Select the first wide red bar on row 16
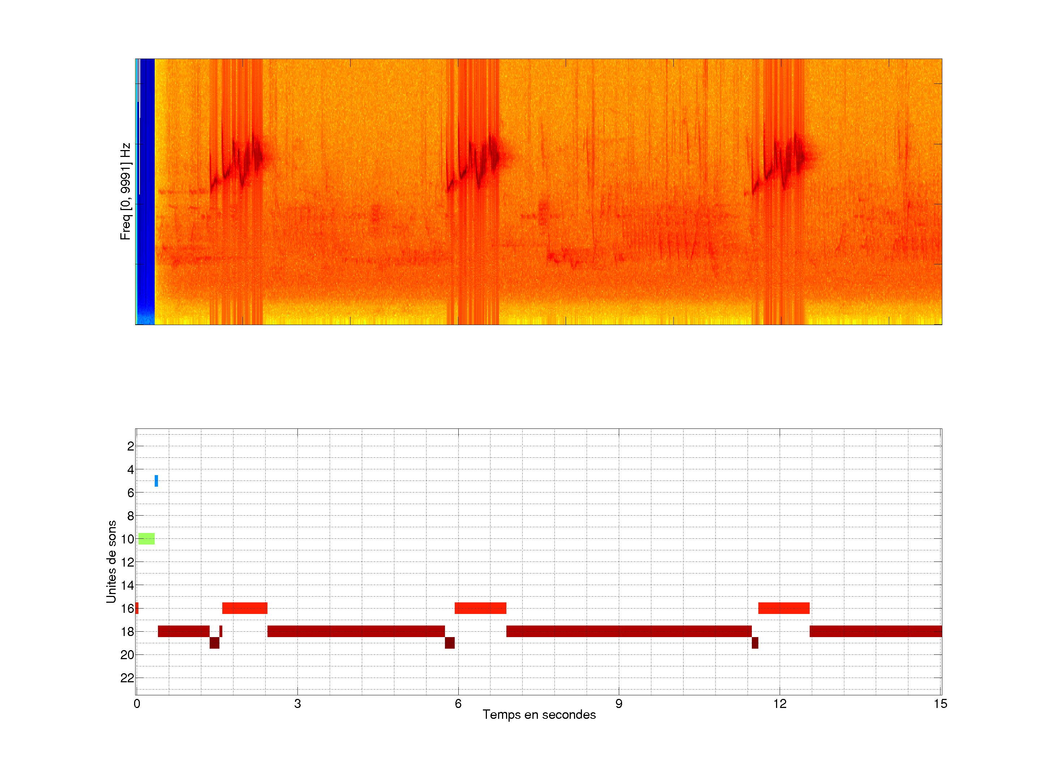Screen dimensions: 1041x781 tap(245, 608)
